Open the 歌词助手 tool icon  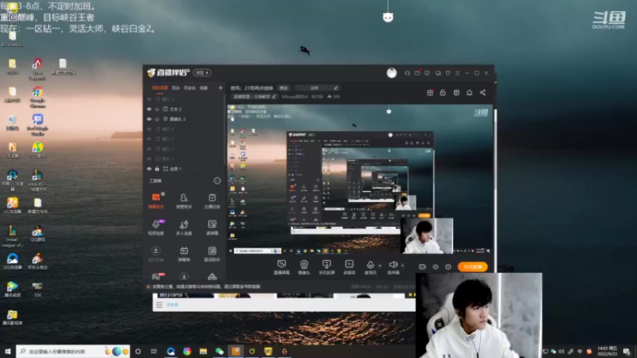pos(212,254)
